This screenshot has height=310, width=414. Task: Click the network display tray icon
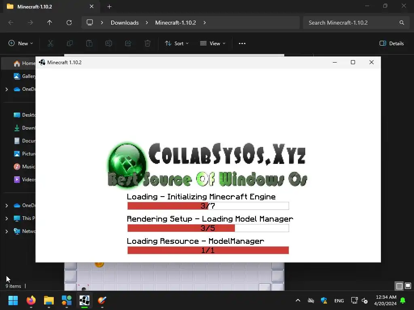click(x=354, y=300)
